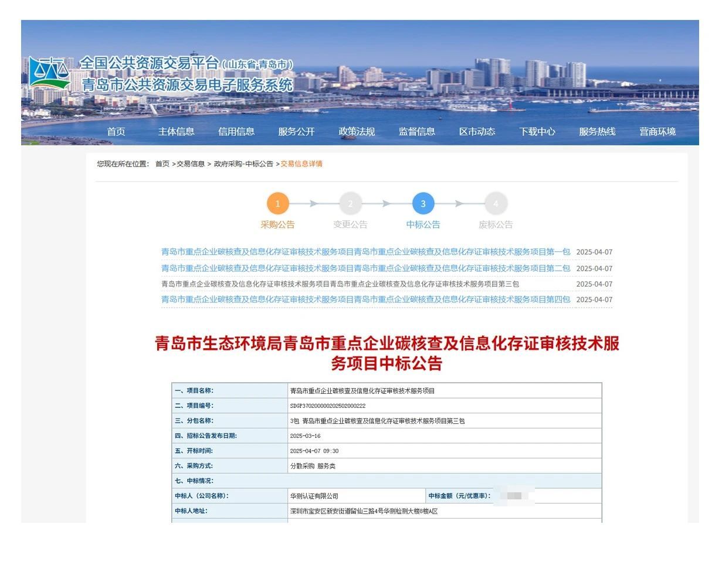The image size is (722, 565).
Task: Navigate to 监督信息
Action: (417, 132)
